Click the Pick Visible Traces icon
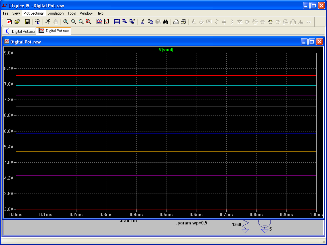Viewport: 327px width, 245px height. [x=107, y=22]
